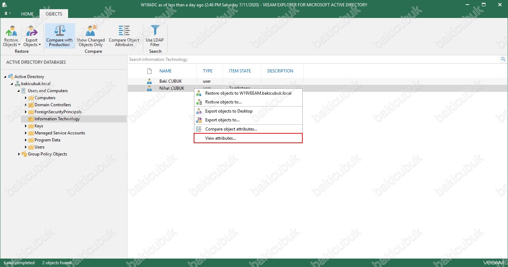This screenshot has height=267, width=508.
Task: Toggle Compare with Production scales icon
Action: pos(60,31)
